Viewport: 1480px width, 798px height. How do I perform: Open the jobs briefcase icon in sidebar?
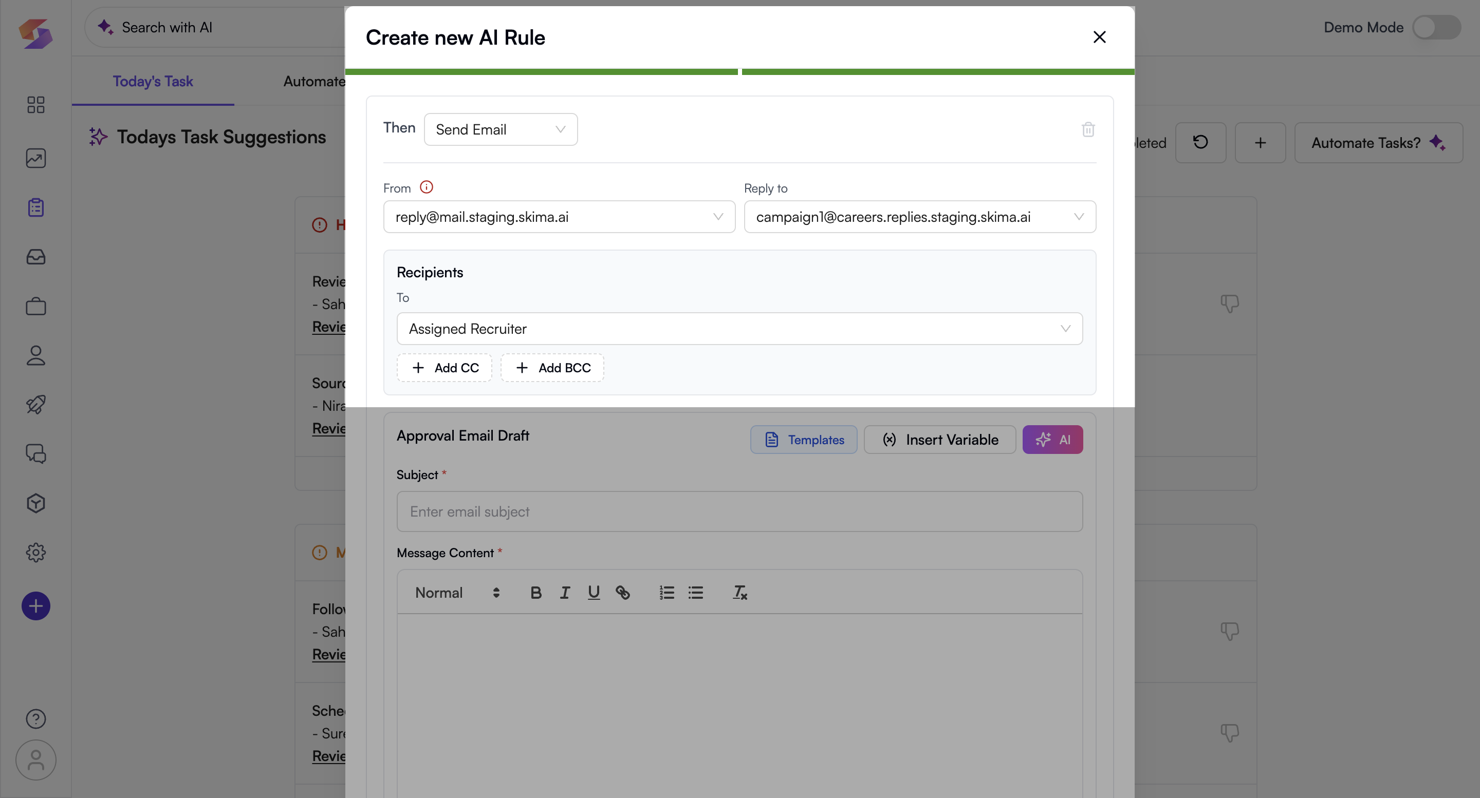pos(35,306)
